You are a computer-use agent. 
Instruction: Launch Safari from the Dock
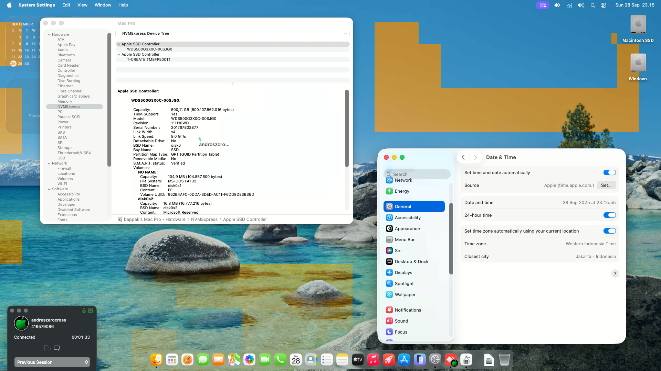point(187,360)
